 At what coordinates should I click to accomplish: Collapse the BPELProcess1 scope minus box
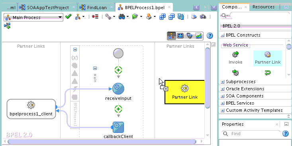point(75,49)
